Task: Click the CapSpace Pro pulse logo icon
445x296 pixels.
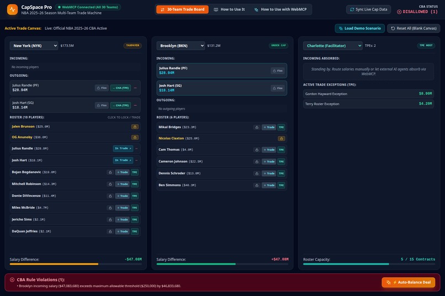Action: coord(12,9)
